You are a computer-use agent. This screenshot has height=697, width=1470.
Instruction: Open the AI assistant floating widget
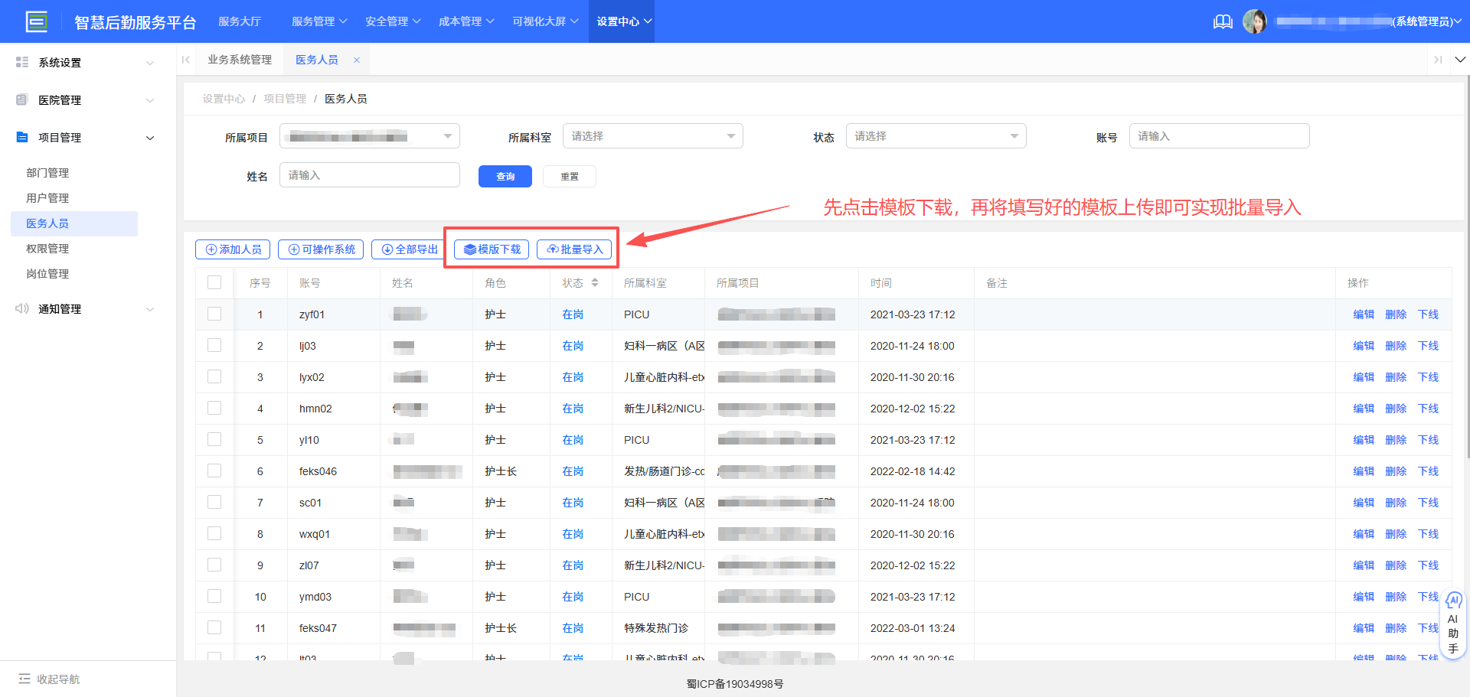pyautogui.click(x=1453, y=624)
